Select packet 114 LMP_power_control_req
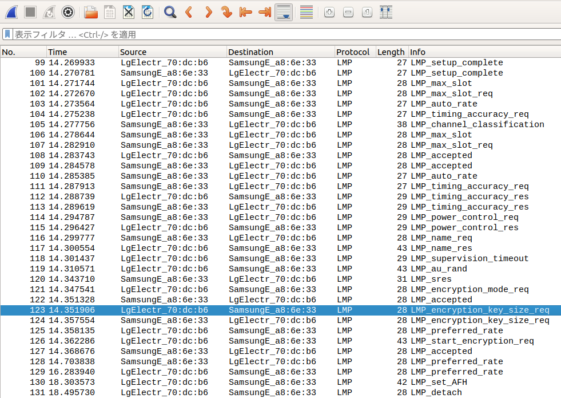Screen dimensions: 561x398 click(280, 218)
